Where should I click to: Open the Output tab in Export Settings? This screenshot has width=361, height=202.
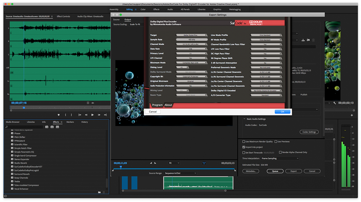128,20
